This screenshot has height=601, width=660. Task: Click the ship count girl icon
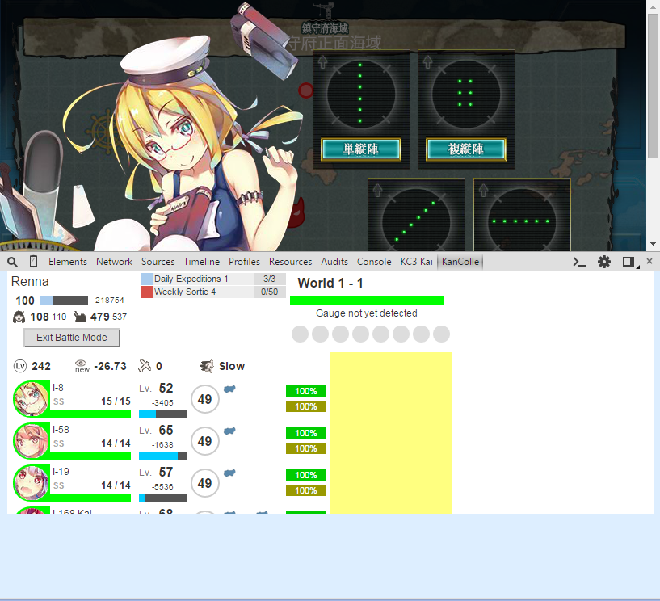(x=19, y=317)
